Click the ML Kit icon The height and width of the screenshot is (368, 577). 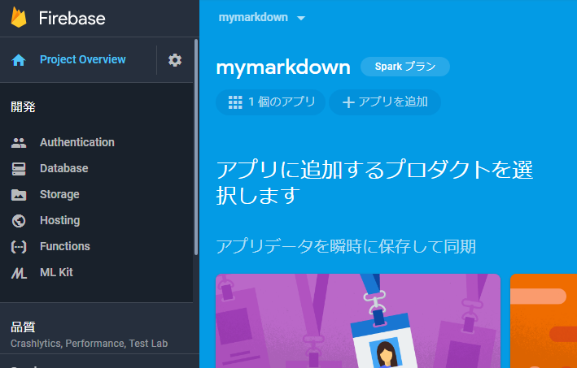(x=19, y=273)
